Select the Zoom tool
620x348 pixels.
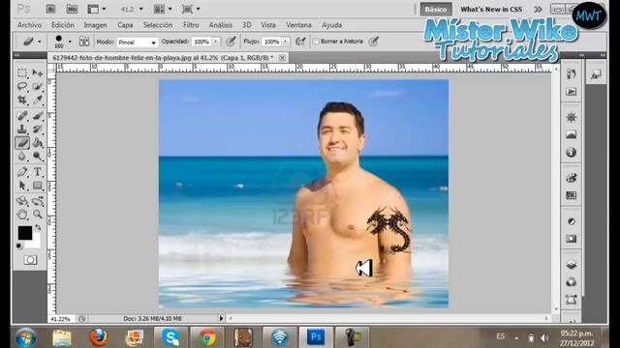click(x=38, y=215)
